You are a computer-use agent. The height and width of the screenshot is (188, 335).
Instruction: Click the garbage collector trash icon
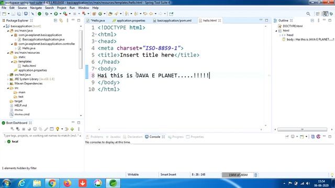tap(256, 175)
